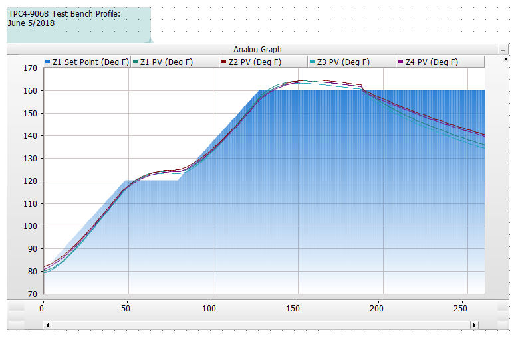The width and height of the screenshot is (520, 340).
Task: Select the Z3 PV (Deg F) legend tab
Action: click(352, 62)
